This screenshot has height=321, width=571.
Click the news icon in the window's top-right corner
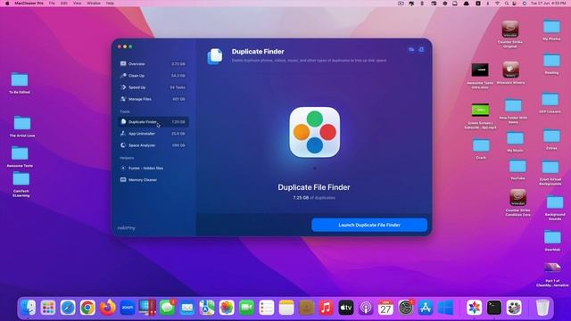(x=421, y=50)
